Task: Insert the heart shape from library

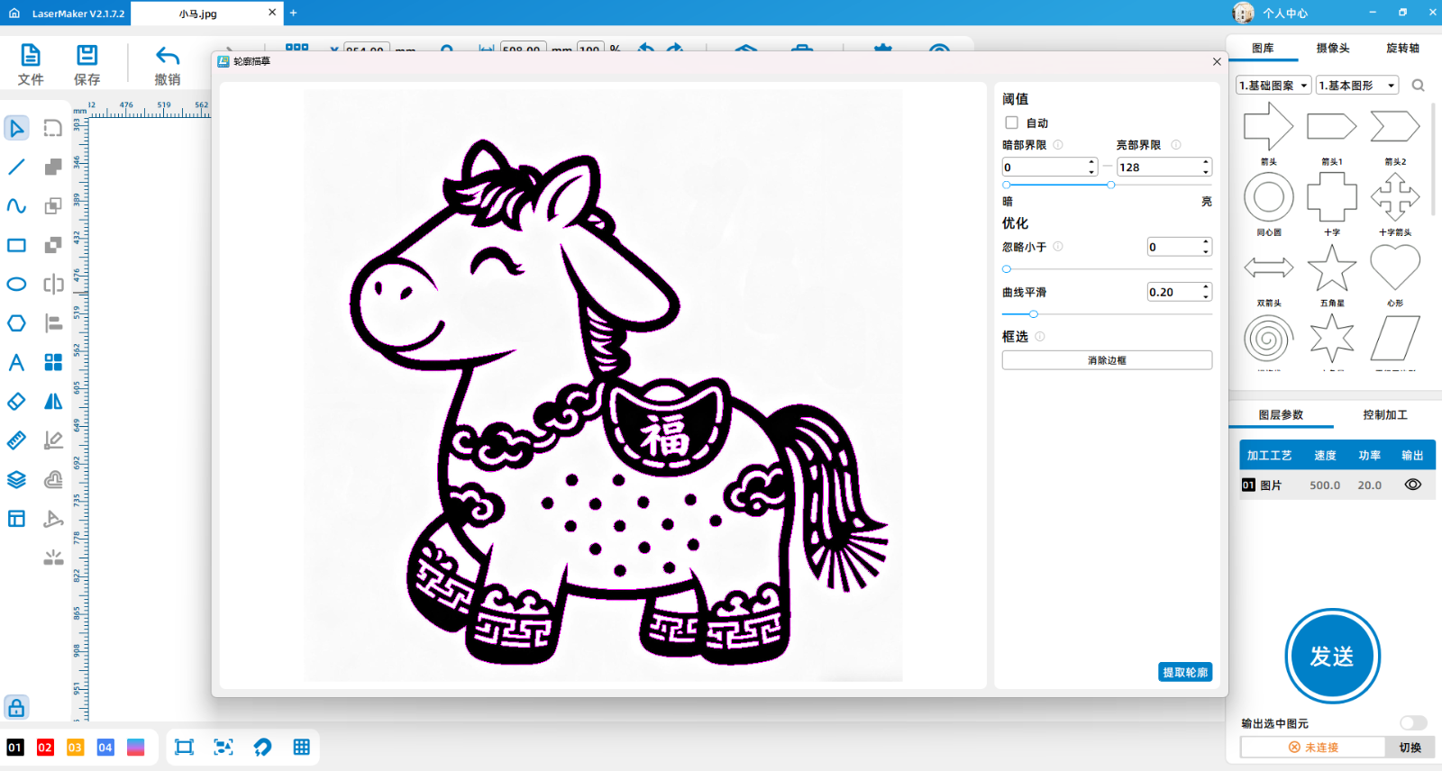Action: (1394, 268)
